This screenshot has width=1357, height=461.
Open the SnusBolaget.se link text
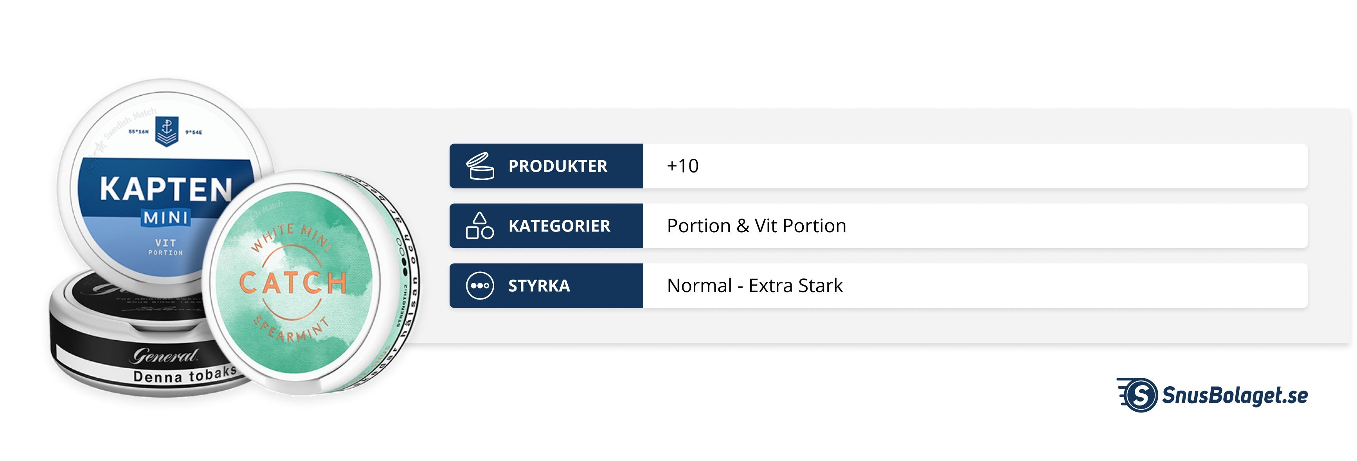(1234, 395)
